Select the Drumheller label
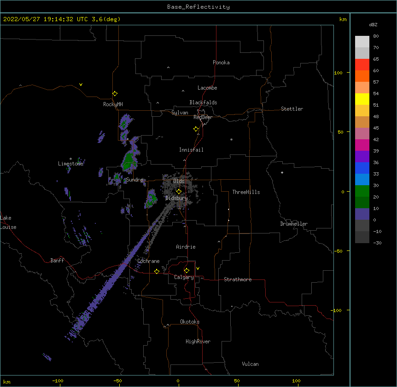Screen dimensions: 397x387 pyautogui.click(x=294, y=224)
